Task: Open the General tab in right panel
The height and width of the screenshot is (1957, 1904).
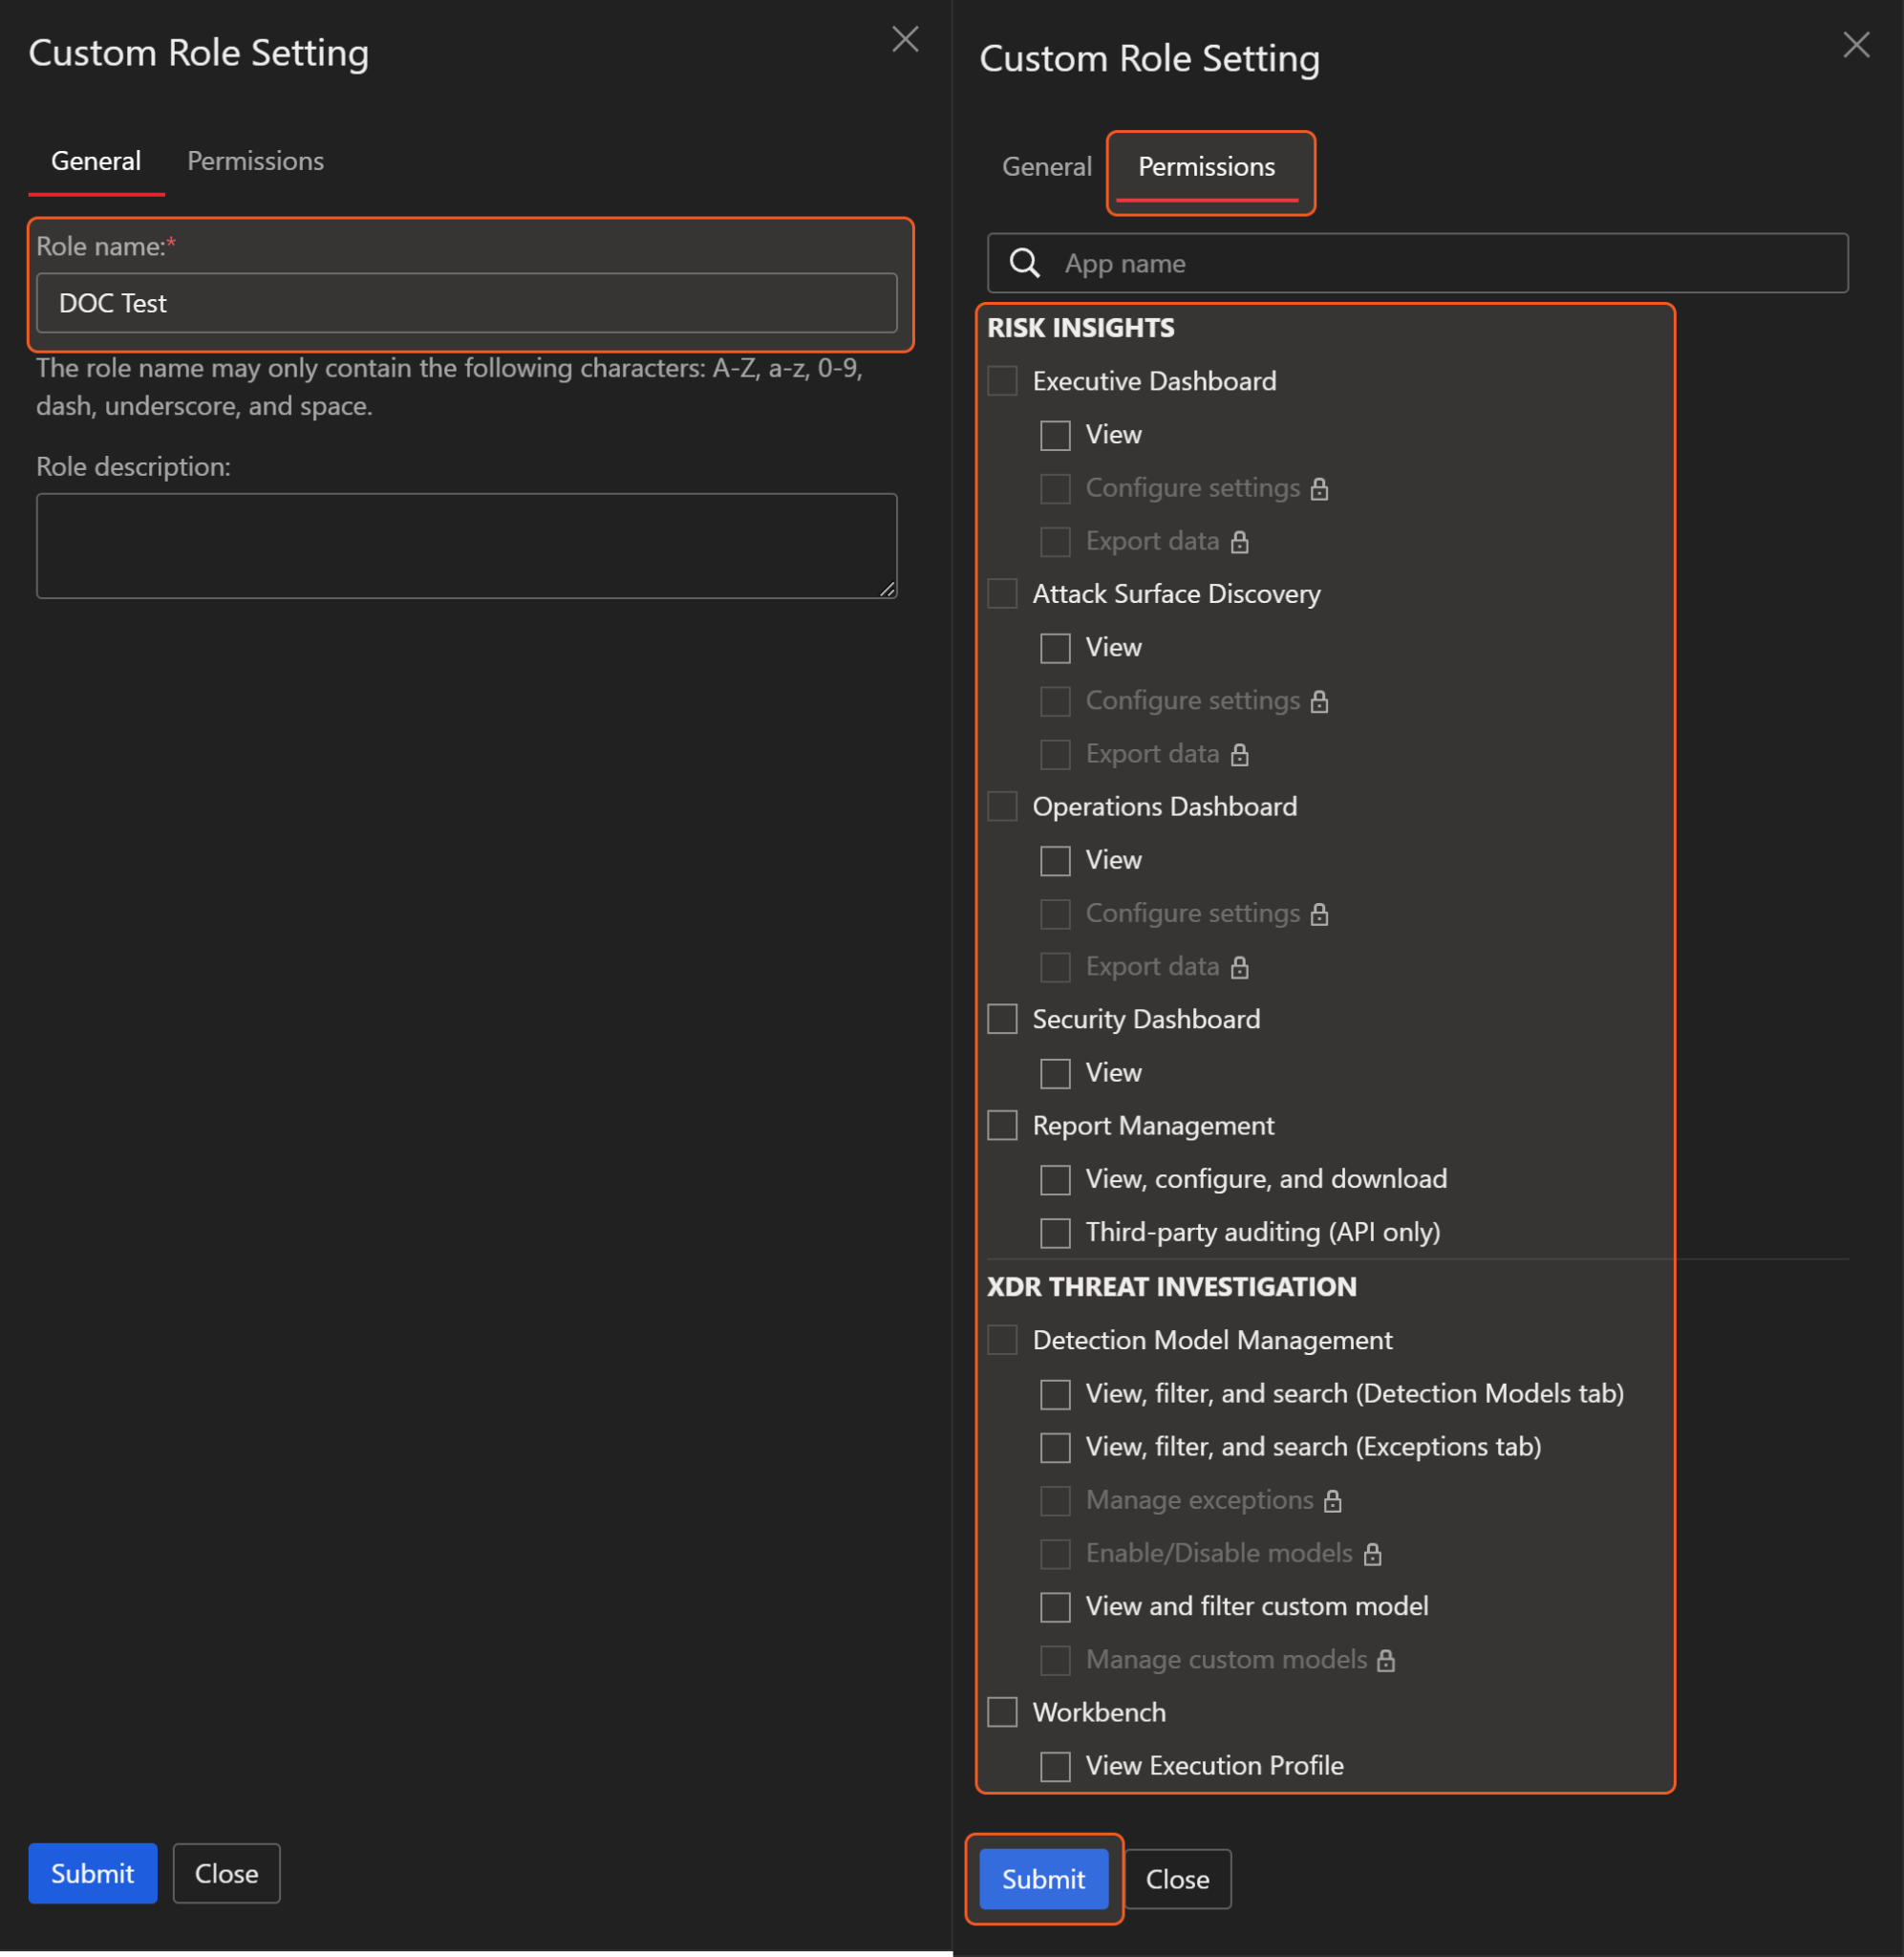Action: coord(1046,167)
